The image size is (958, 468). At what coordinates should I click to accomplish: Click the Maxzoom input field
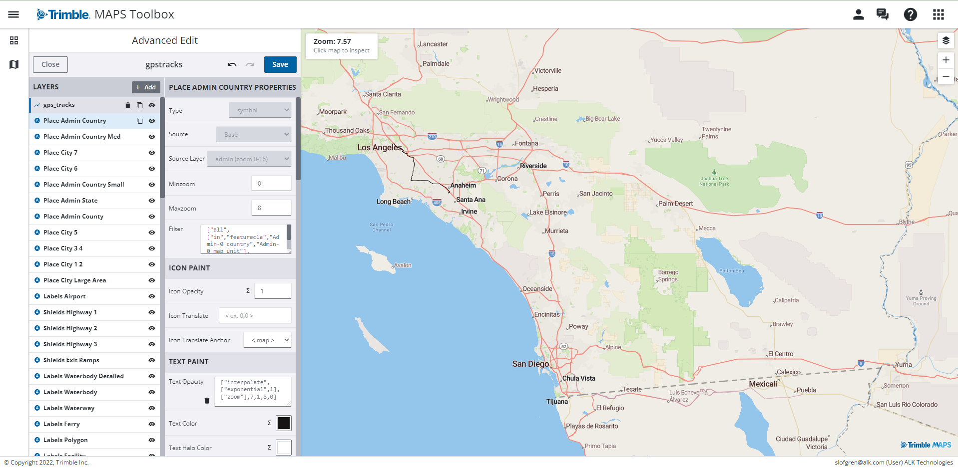pyautogui.click(x=271, y=208)
